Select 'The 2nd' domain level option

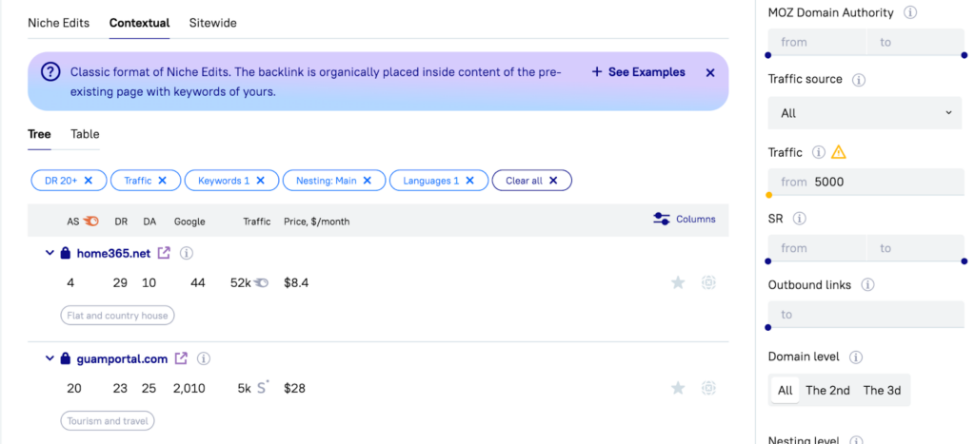coord(827,390)
